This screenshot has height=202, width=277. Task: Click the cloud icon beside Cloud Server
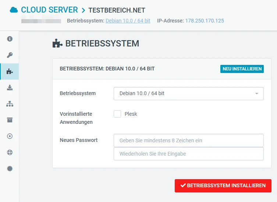tap(14, 10)
